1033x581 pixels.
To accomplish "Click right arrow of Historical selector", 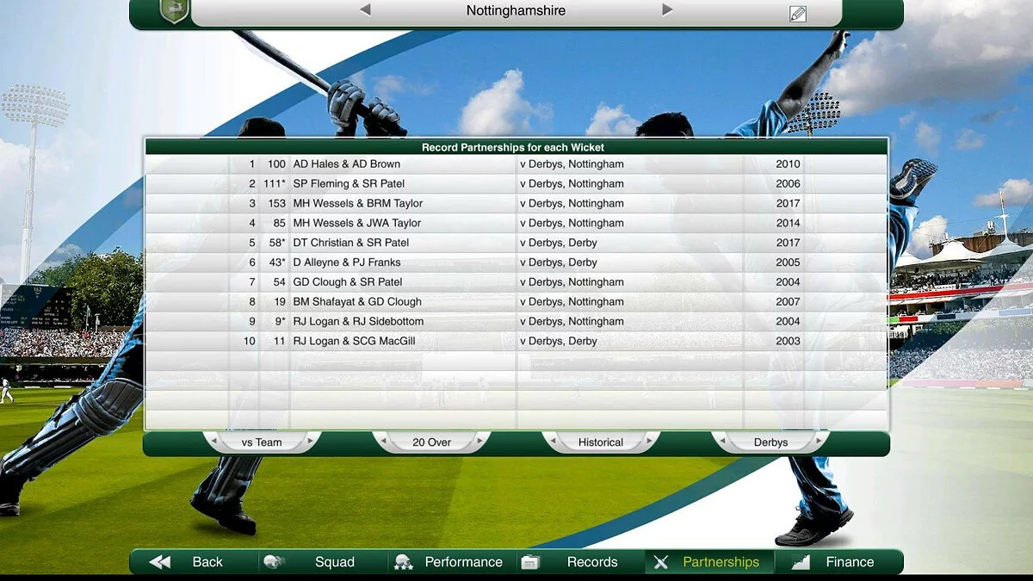I will tap(651, 441).
